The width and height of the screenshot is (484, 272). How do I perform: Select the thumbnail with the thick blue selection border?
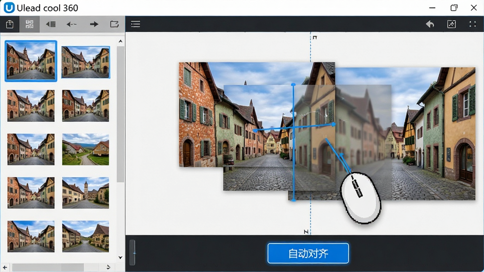click(x=31, y=61)
